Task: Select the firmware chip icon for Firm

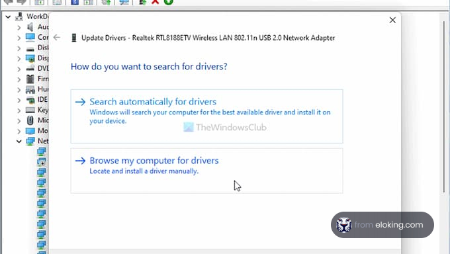Action: pyautogui.click(x=30, y=79)
